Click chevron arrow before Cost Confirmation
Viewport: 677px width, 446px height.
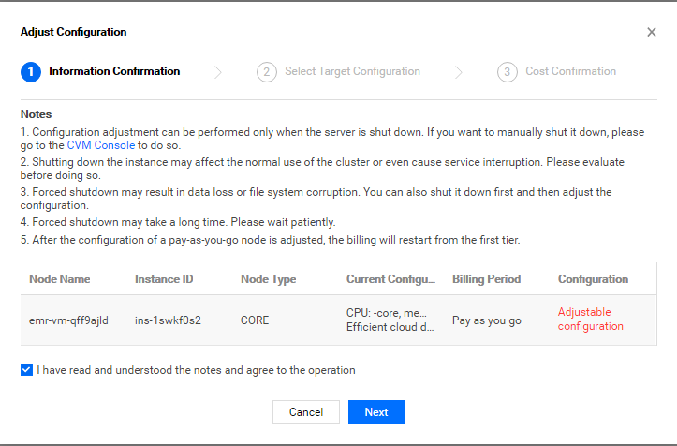[459, 72]
